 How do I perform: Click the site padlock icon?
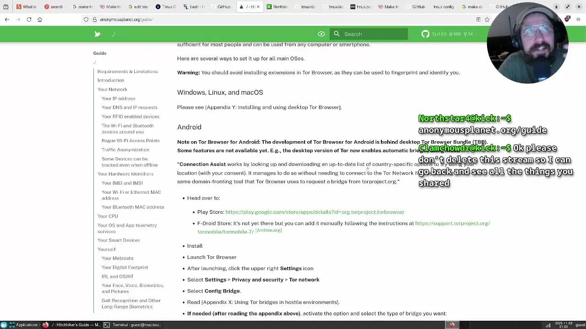[95, 20]
